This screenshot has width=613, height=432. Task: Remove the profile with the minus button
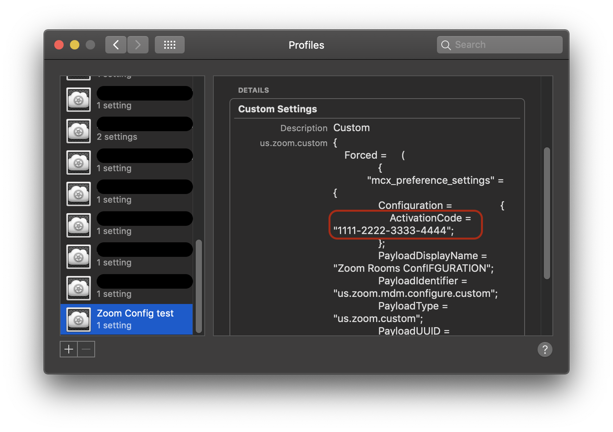[86, 349]
